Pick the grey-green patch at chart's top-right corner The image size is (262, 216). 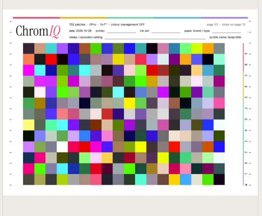pyautogui.click(x=219, y=48)
